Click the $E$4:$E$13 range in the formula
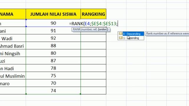This screenshot has width=189, height=106. click(x=104, y=24)
